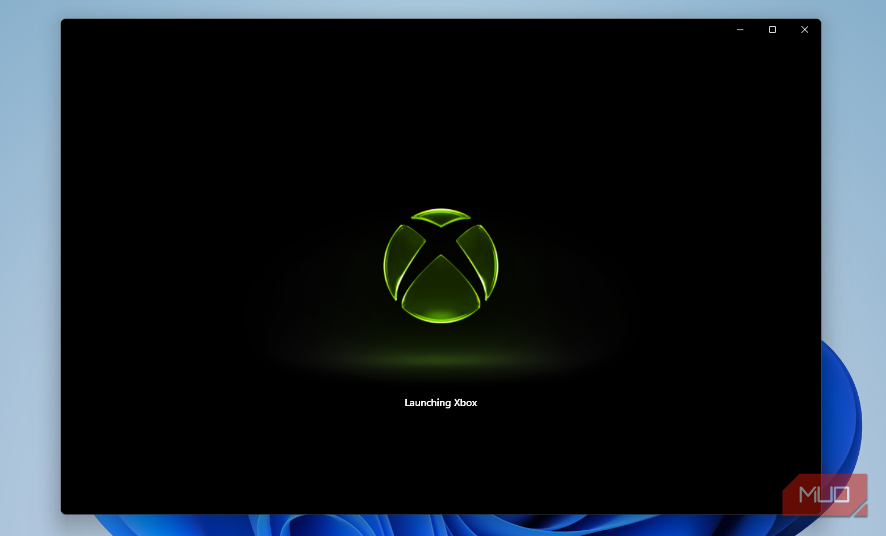The height and width of the screenshot is (536, 886).
Task: Click the "Launching Xbox" status text
Action: click(x=441, y=403)
